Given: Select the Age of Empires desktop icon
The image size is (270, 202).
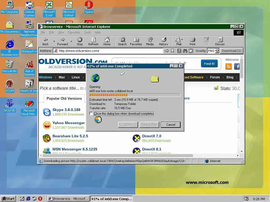Looking at the screenshot, I should 30,68.
